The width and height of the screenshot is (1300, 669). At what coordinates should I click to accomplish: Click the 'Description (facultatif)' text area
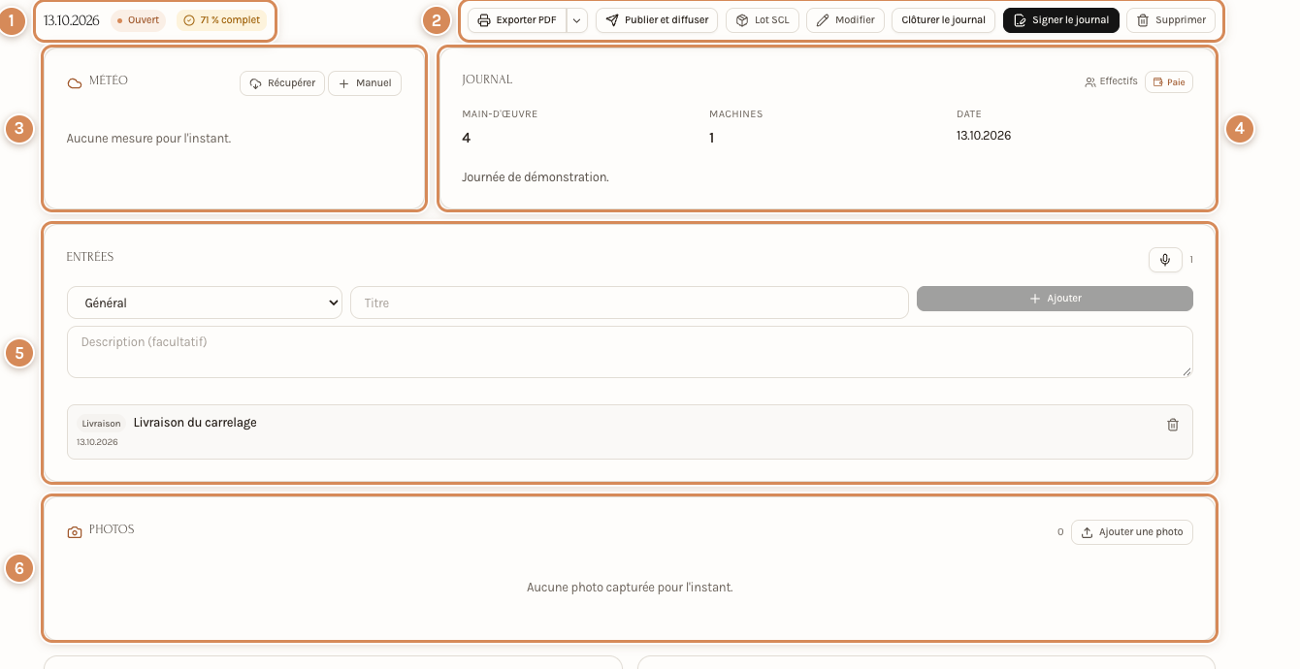tap(630, 352)
